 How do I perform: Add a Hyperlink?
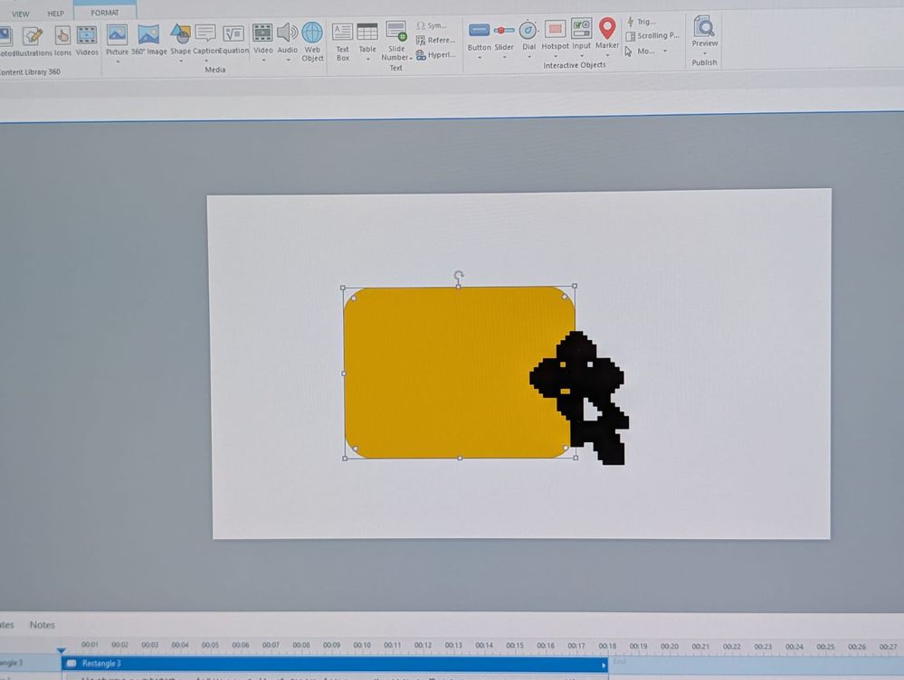click(436, 55)
